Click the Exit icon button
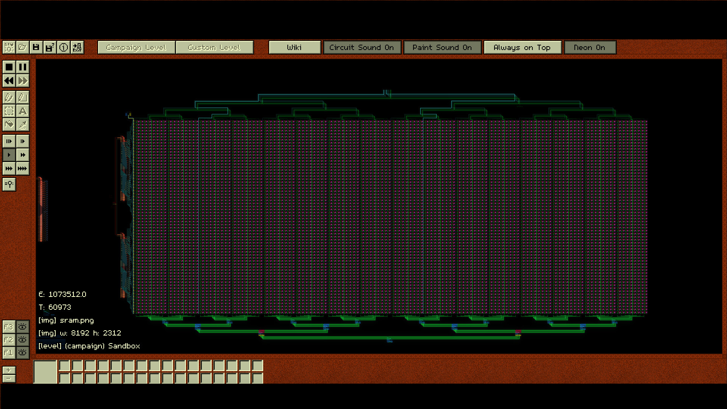 77,47
